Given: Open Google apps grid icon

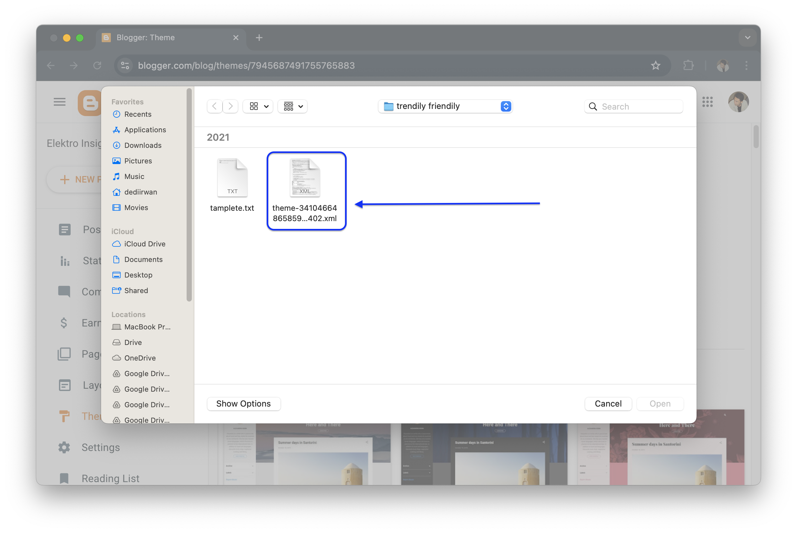Looking at the screenshot, I should [707, 101].
